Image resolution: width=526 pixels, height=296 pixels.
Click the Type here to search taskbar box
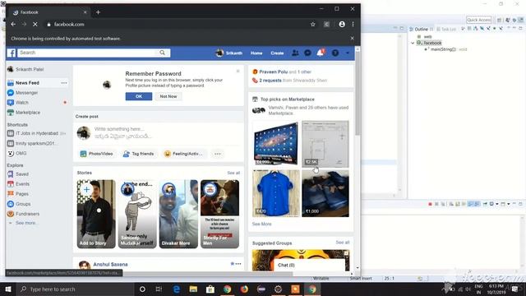76,289
